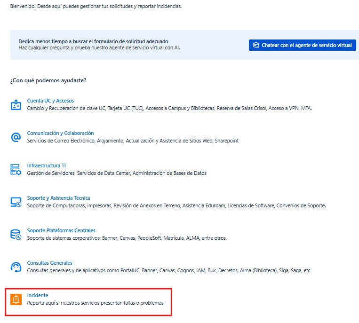Select the Infraestructura TI server icon
The height and width of the screenshot is (323, 359).
(16, 170)
